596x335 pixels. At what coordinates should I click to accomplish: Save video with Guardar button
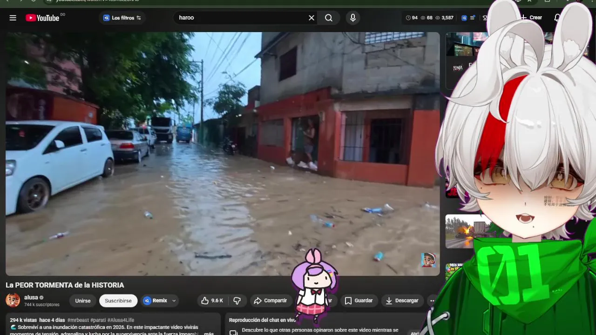click(359, 301)
